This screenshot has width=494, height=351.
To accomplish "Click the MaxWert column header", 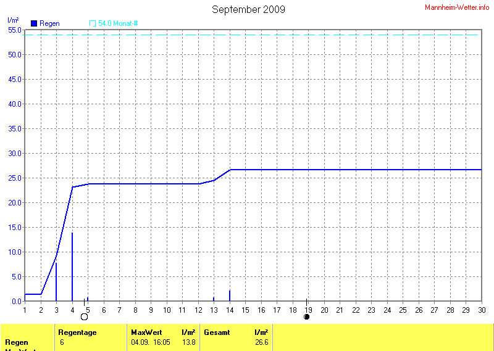I will (x=146, y=332).
